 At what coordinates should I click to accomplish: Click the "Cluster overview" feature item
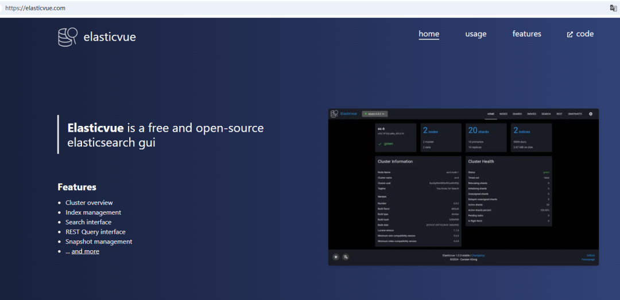coord(89,203)
